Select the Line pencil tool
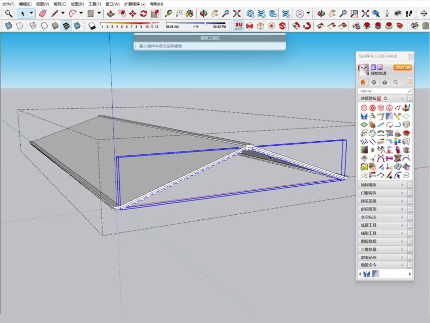This screenshot has width=430, height=323. (x=55, y=14)
